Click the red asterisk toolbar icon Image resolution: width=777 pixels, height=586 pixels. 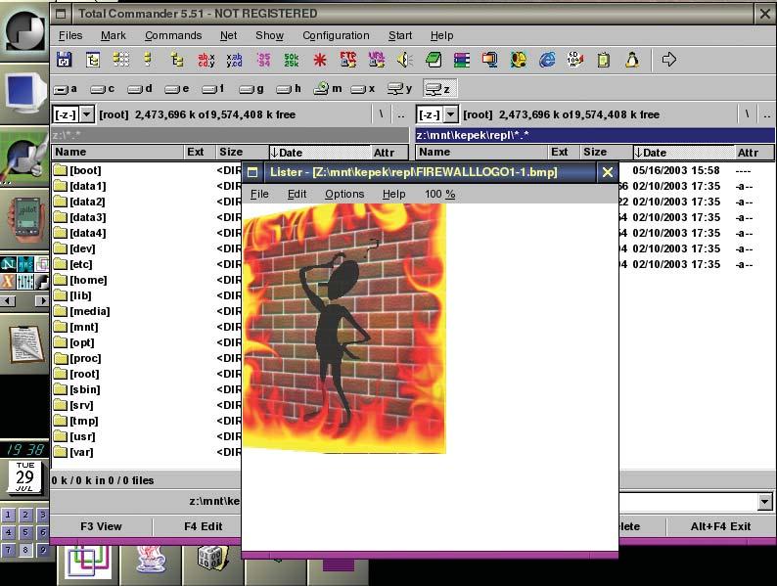click(x=320, y=60)
